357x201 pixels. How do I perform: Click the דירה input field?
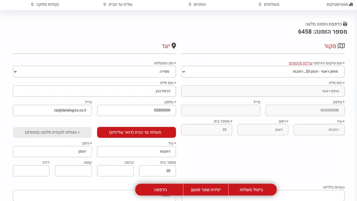[31, 171]
